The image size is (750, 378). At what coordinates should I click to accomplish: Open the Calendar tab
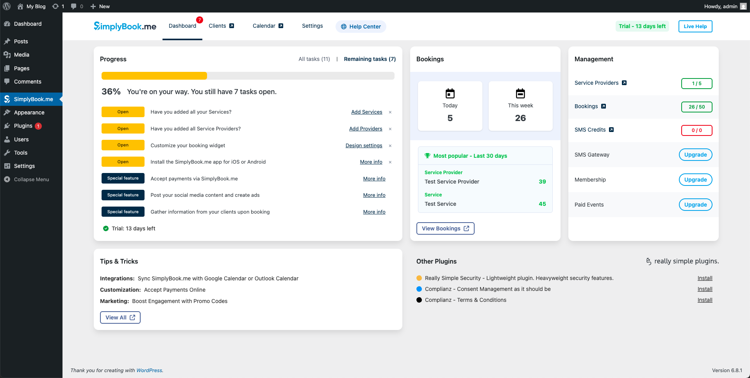pos(268,26)
